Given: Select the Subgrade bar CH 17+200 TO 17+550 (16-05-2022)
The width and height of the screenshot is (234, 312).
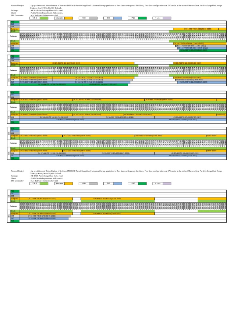Looking at the screenshot, I should pyautogui.click(x=98, y=136).
